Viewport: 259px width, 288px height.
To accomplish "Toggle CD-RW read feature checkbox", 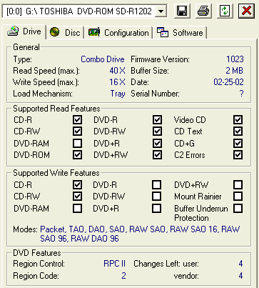I will pyautogui.click(x=77, y=131).
